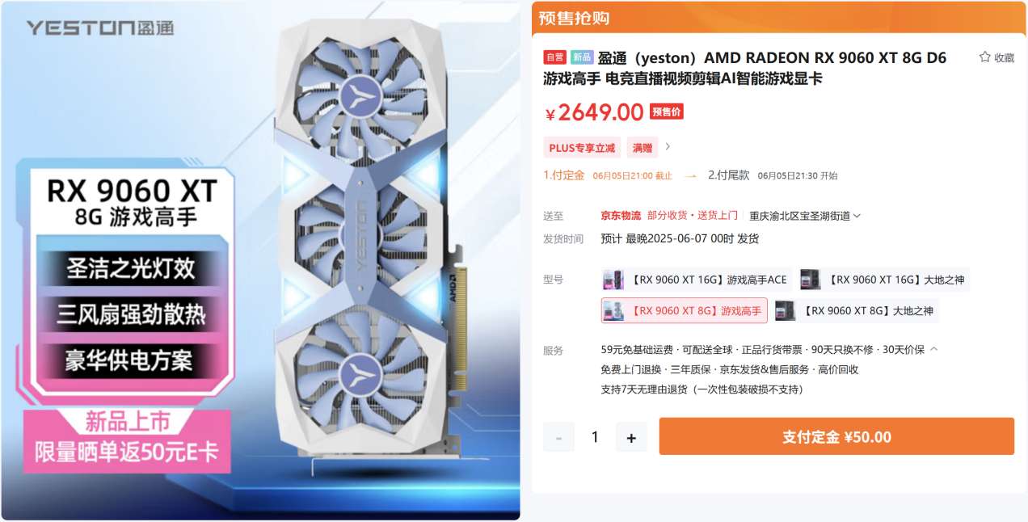The width and height of the screenshot is (1028, 522).
Task: Click the YESTON盈通 brand logo
Action: [x=99, y=28]
